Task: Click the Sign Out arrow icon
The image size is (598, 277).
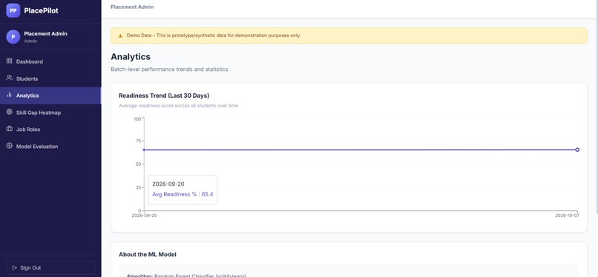Action: click(x=15, y=268)
